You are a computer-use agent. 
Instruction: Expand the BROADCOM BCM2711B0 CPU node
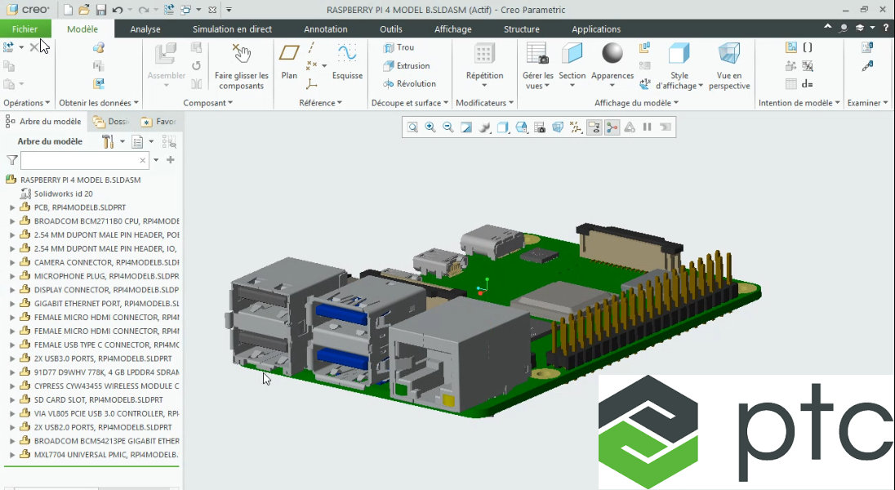click(x=12, y=221)
